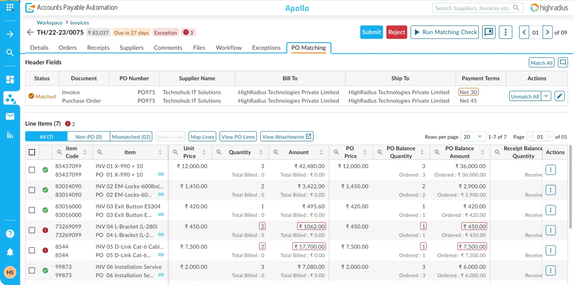Expand the Unmatch All dropdown arrow
Image resolution: width=573 pixels, height=285 pixels.
[x=546, y=96]
